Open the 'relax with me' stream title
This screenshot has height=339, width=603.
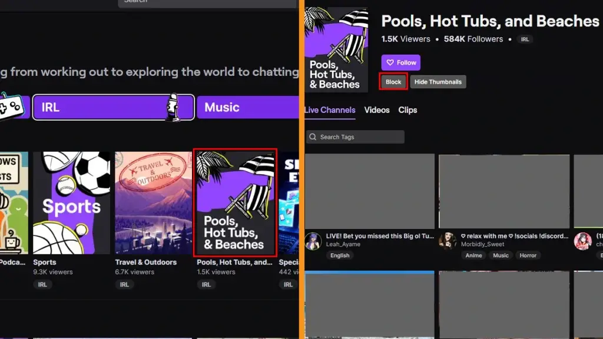tap(515, 236)
